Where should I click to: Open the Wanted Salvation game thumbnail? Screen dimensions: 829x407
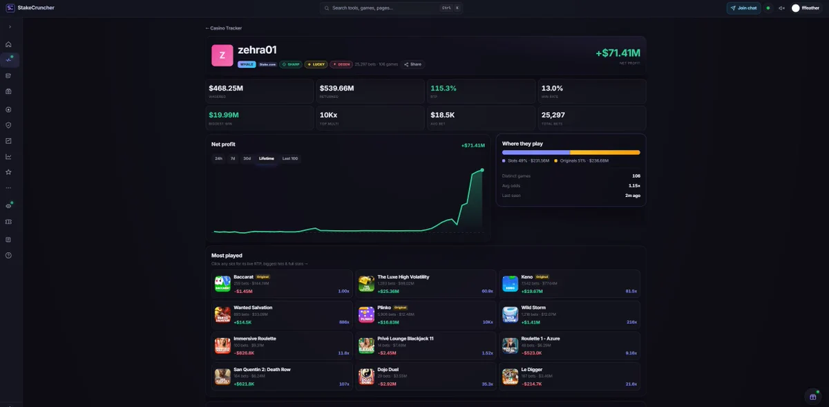coord(222,314)
